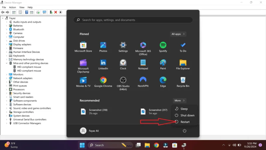Screen dimensions: 266x150
Task: Click the update driver toolbar icon
Action: pos(51,12)
